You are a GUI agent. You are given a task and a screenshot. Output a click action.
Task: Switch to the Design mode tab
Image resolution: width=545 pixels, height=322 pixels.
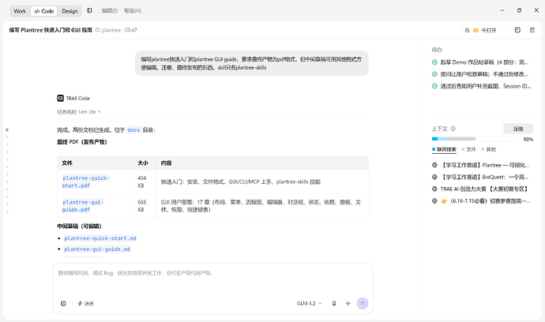(70, 11)
